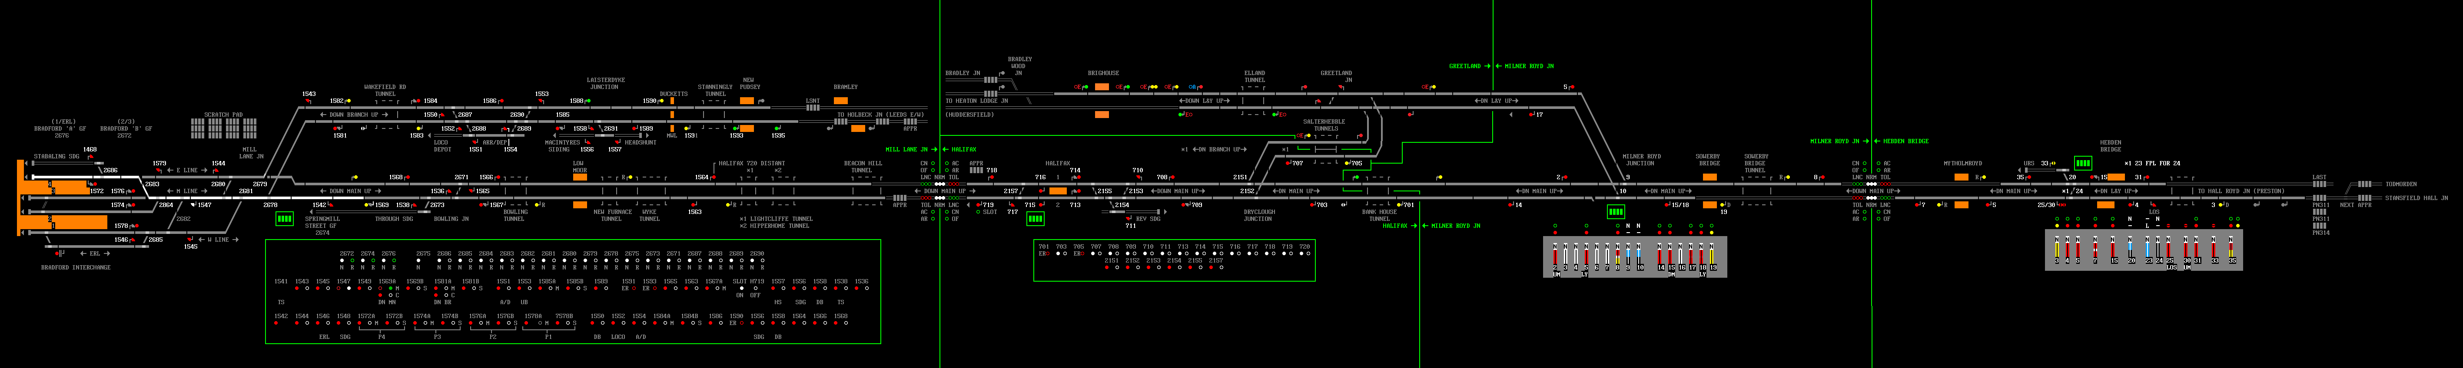Click the MILL LANE JN boundary label

(906, 149)
